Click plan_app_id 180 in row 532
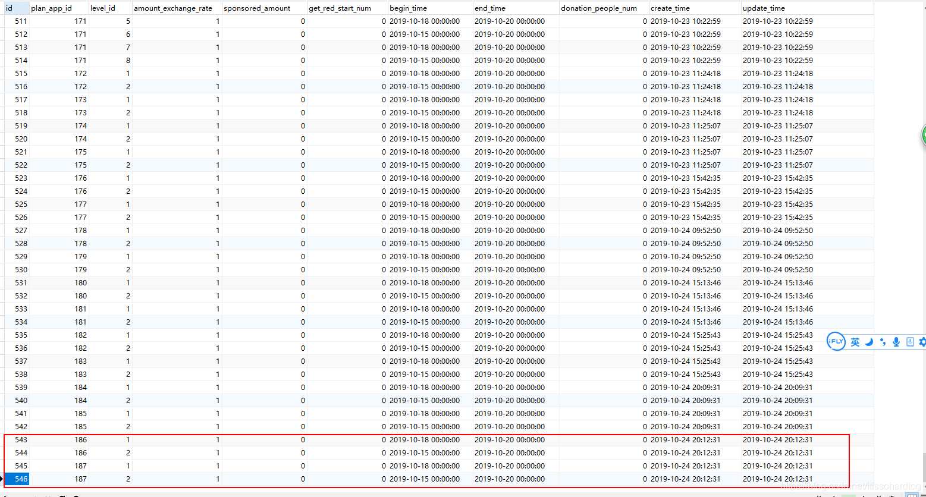 click(59, 296)
